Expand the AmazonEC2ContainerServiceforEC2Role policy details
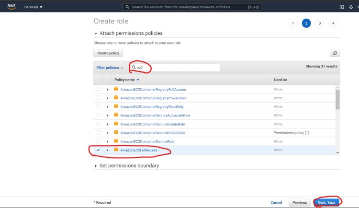Viewport: 359px width, 208px height. click(x=107, y=133)
